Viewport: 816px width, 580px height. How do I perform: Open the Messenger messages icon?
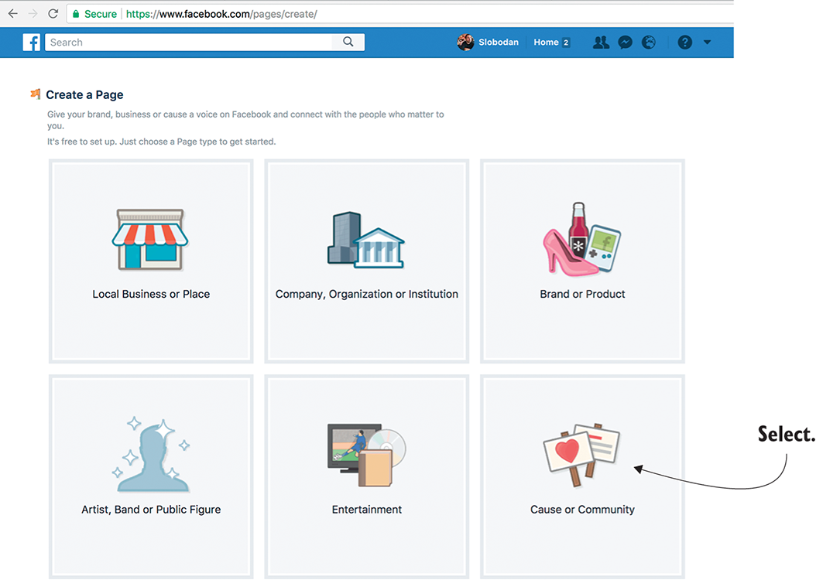pos(625,43)
